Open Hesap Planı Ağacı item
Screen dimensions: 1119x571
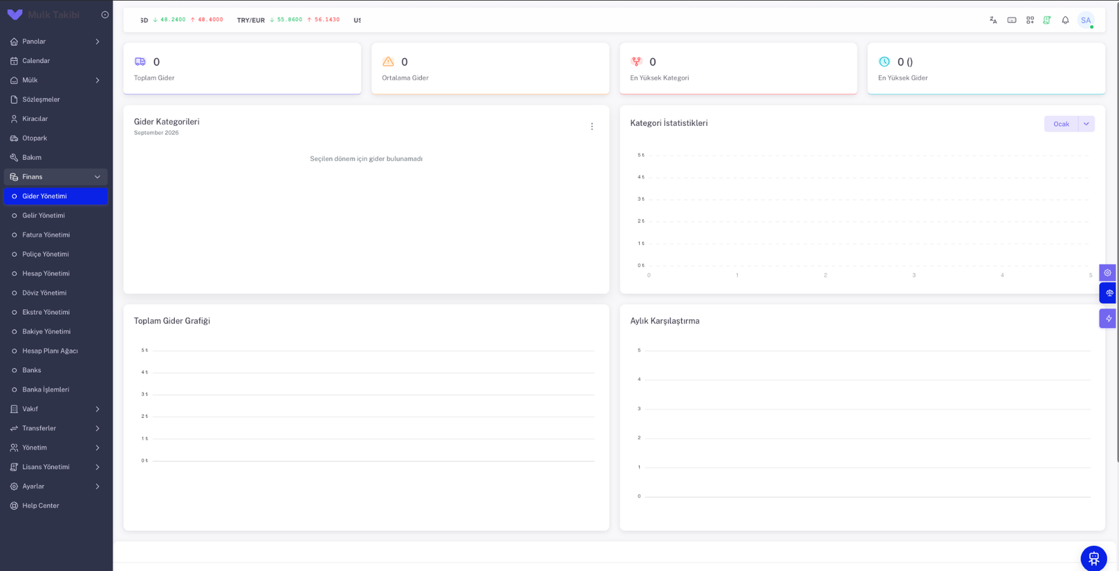(56, 351)
